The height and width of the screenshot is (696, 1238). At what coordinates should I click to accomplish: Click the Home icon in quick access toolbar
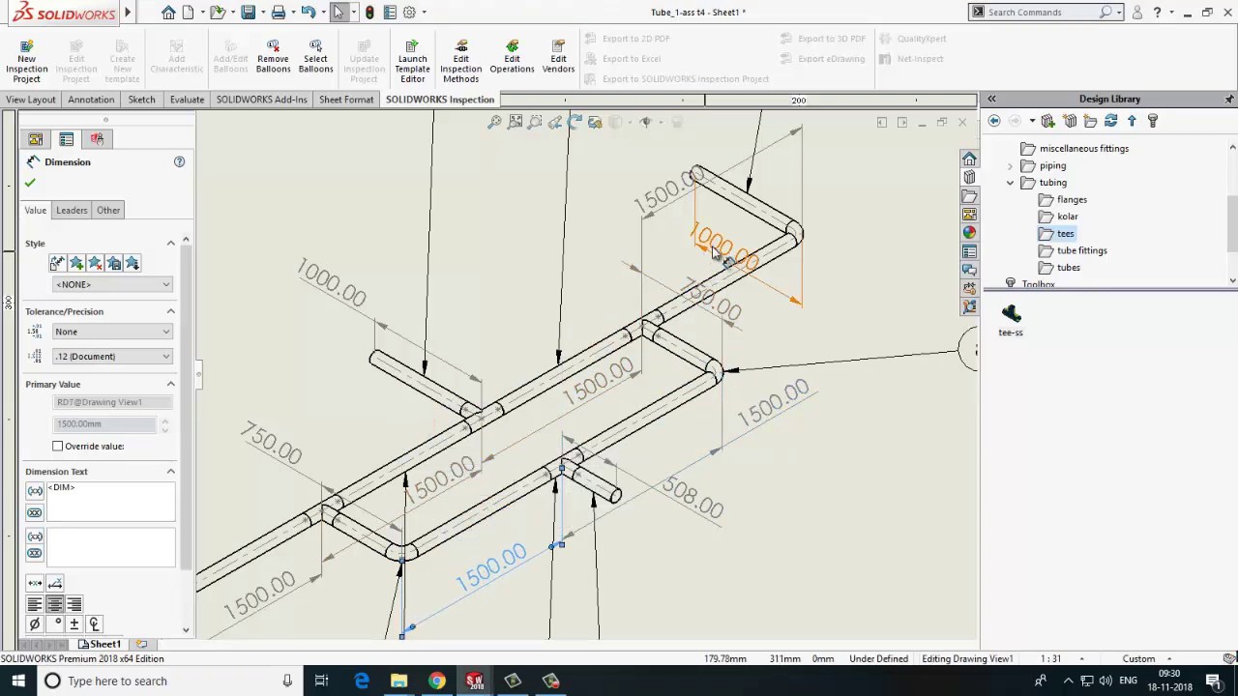click(x=168, y=13)
